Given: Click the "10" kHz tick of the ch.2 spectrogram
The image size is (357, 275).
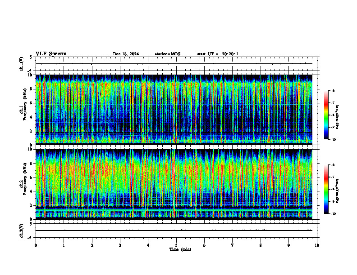Looking at the screenshot, I should pos(31,149).
